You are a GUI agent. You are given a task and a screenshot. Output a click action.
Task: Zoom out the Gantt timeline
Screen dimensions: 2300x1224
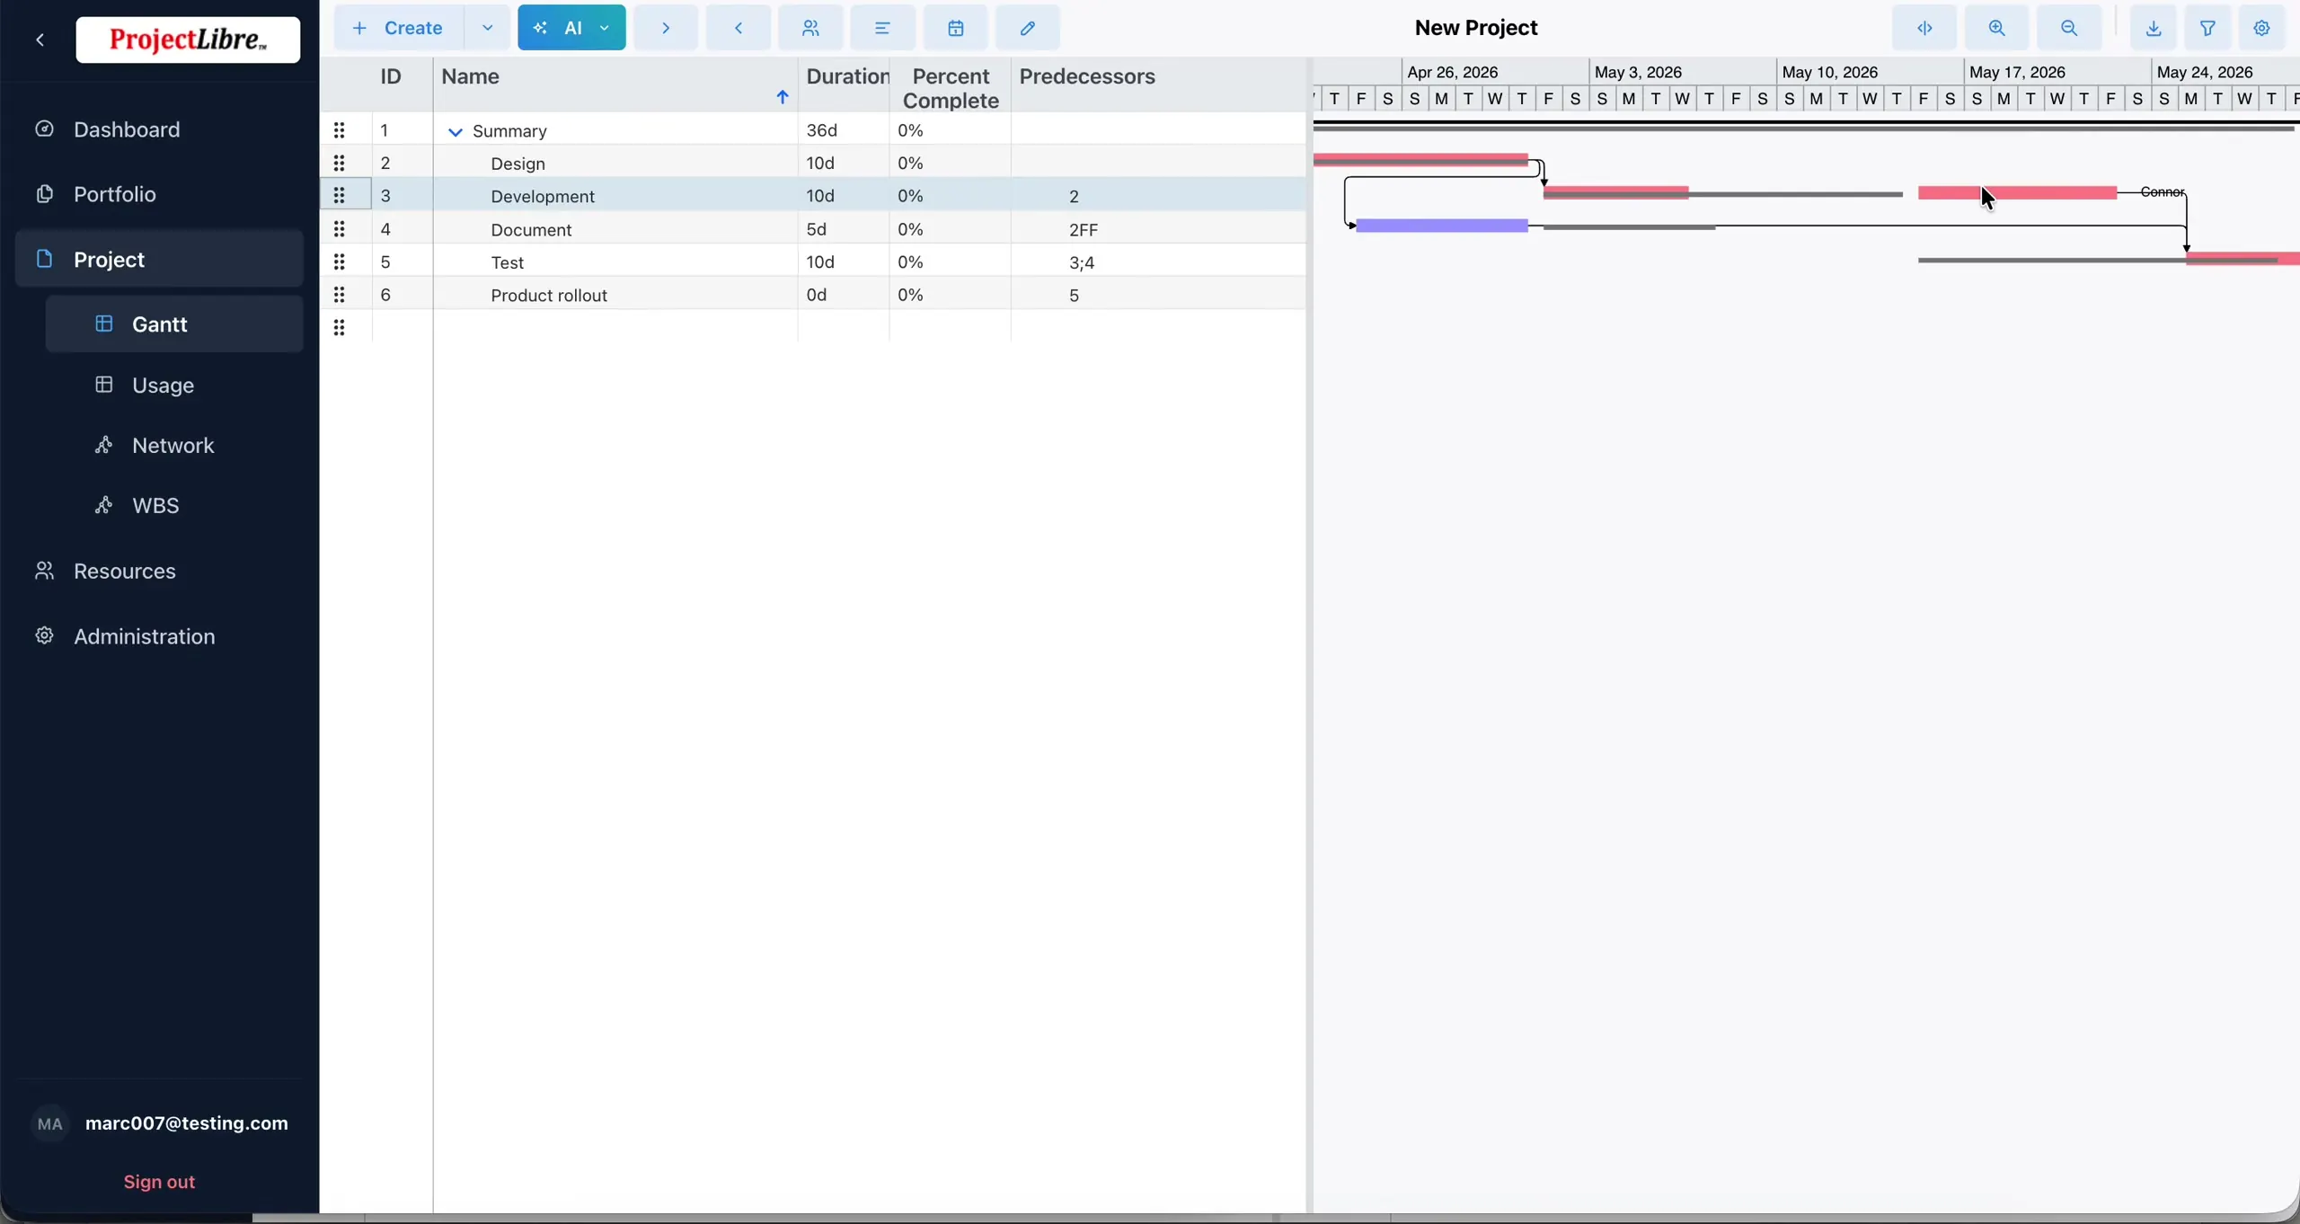[2069, 28]
